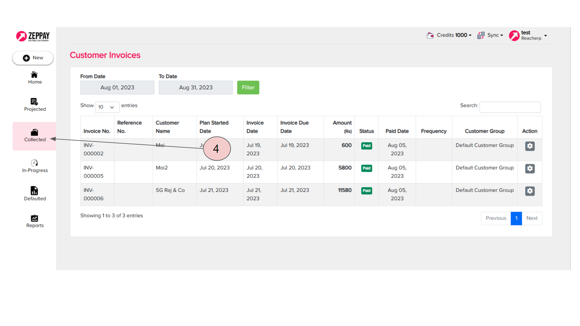Select the Collected sidebar icon
This screenshot has height=326, width=580.
pos(34,133)
